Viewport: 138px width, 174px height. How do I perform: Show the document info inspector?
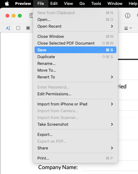click(x=128, y=16)
